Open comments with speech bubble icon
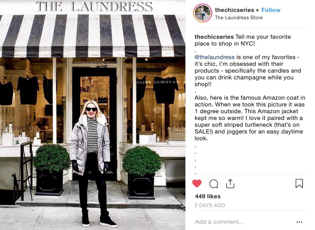The image size is (315, 230). [213, 184]
